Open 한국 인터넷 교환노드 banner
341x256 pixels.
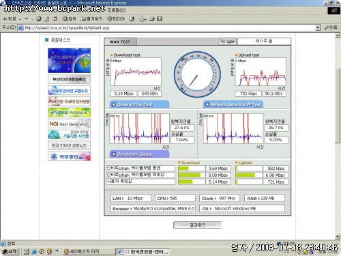coord(69,145)
